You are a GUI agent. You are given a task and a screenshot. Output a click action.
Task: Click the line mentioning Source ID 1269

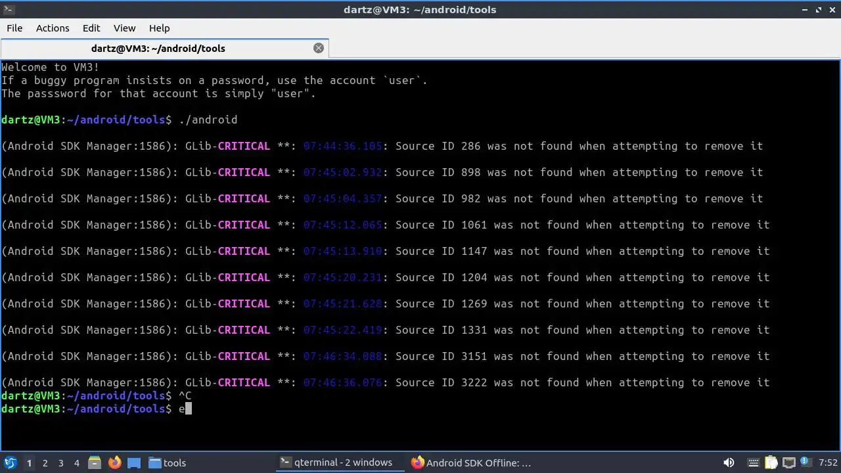[385, 304]
